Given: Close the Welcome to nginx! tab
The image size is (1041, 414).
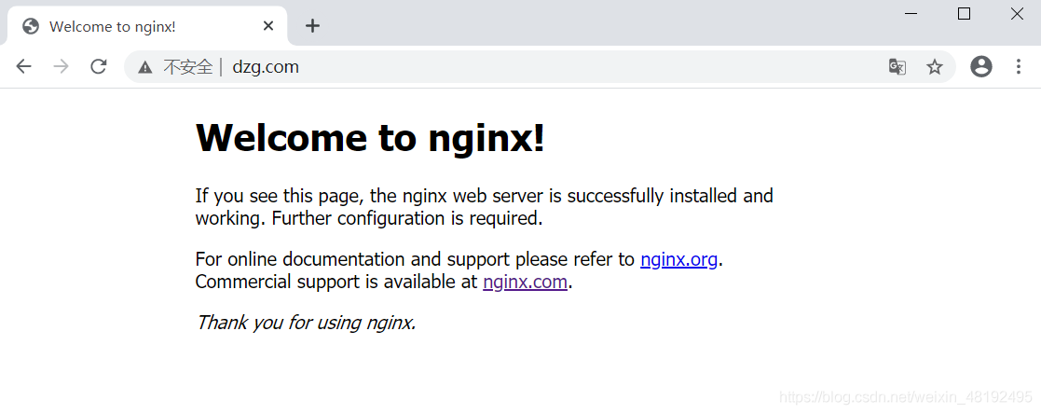Looking at the screenshot, I should click(x=268, y=26).
